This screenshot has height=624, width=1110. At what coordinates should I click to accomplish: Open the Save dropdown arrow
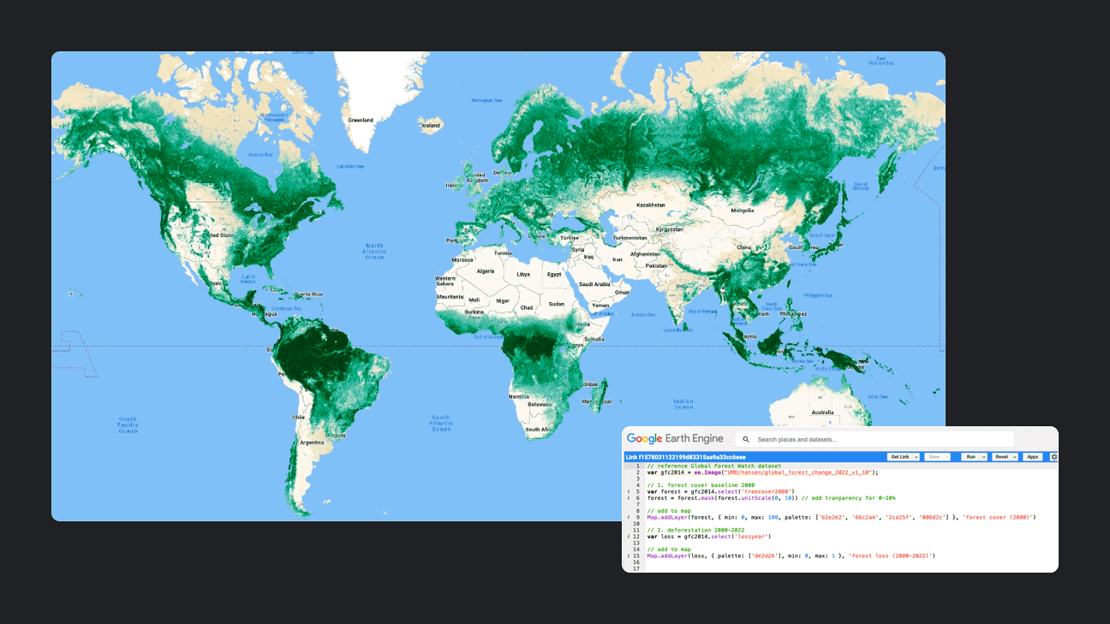pyautogui.click(x=947, y=457)
